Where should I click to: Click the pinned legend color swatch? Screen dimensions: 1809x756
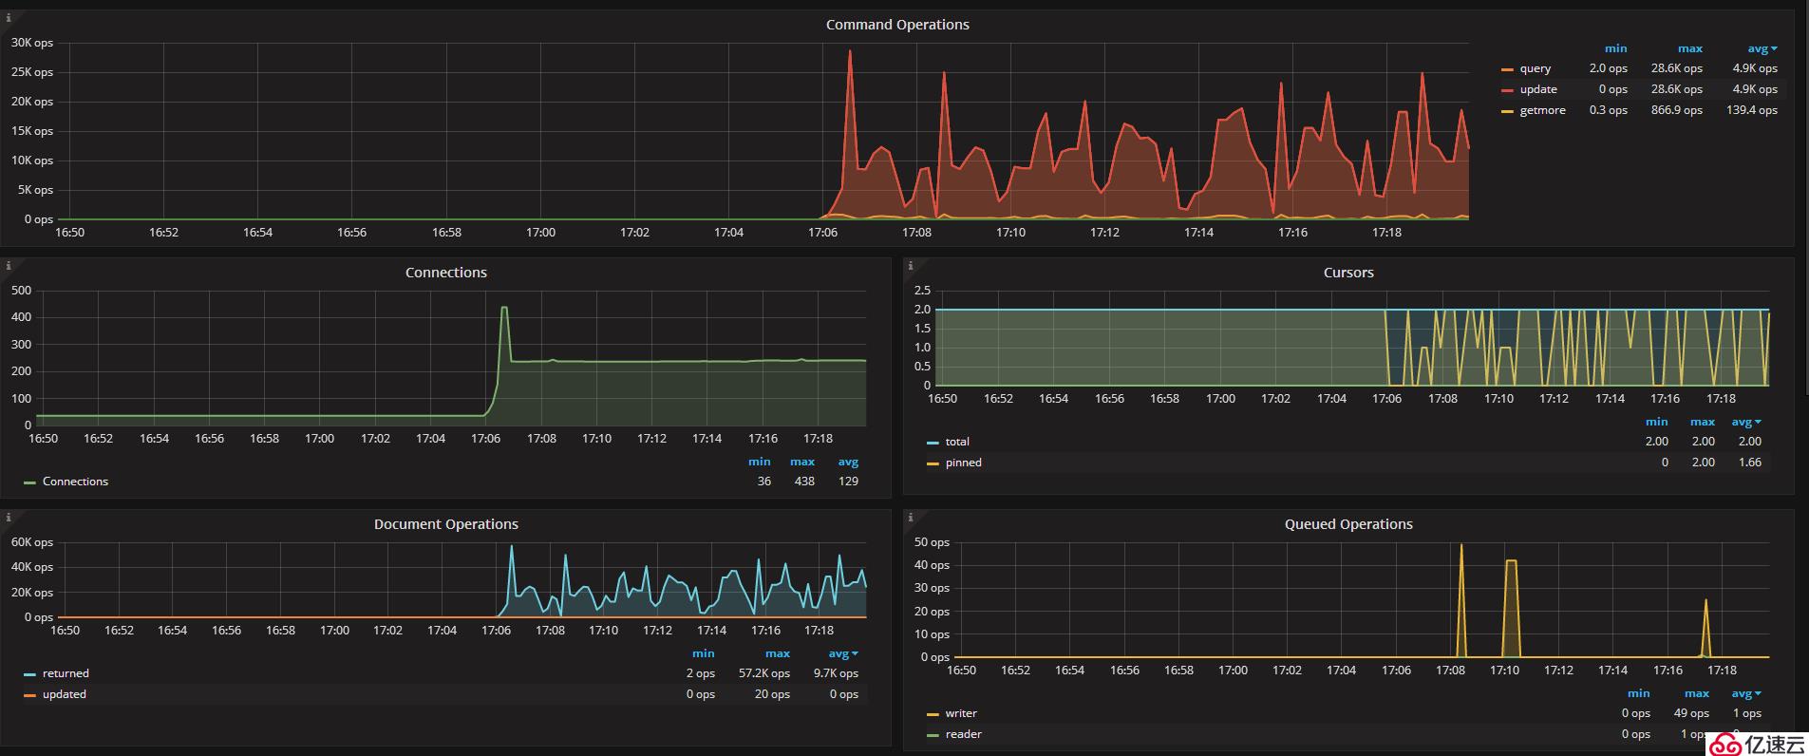tap(933, 463)
